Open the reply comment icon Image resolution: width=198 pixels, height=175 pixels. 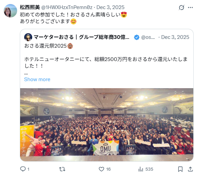click(23, 169)
